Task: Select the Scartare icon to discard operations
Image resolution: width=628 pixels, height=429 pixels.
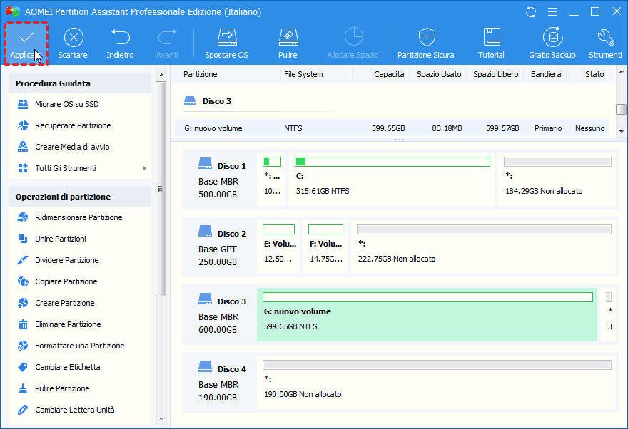Action: coord(73,40)
